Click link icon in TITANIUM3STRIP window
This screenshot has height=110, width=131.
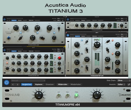tap(126, 36)
